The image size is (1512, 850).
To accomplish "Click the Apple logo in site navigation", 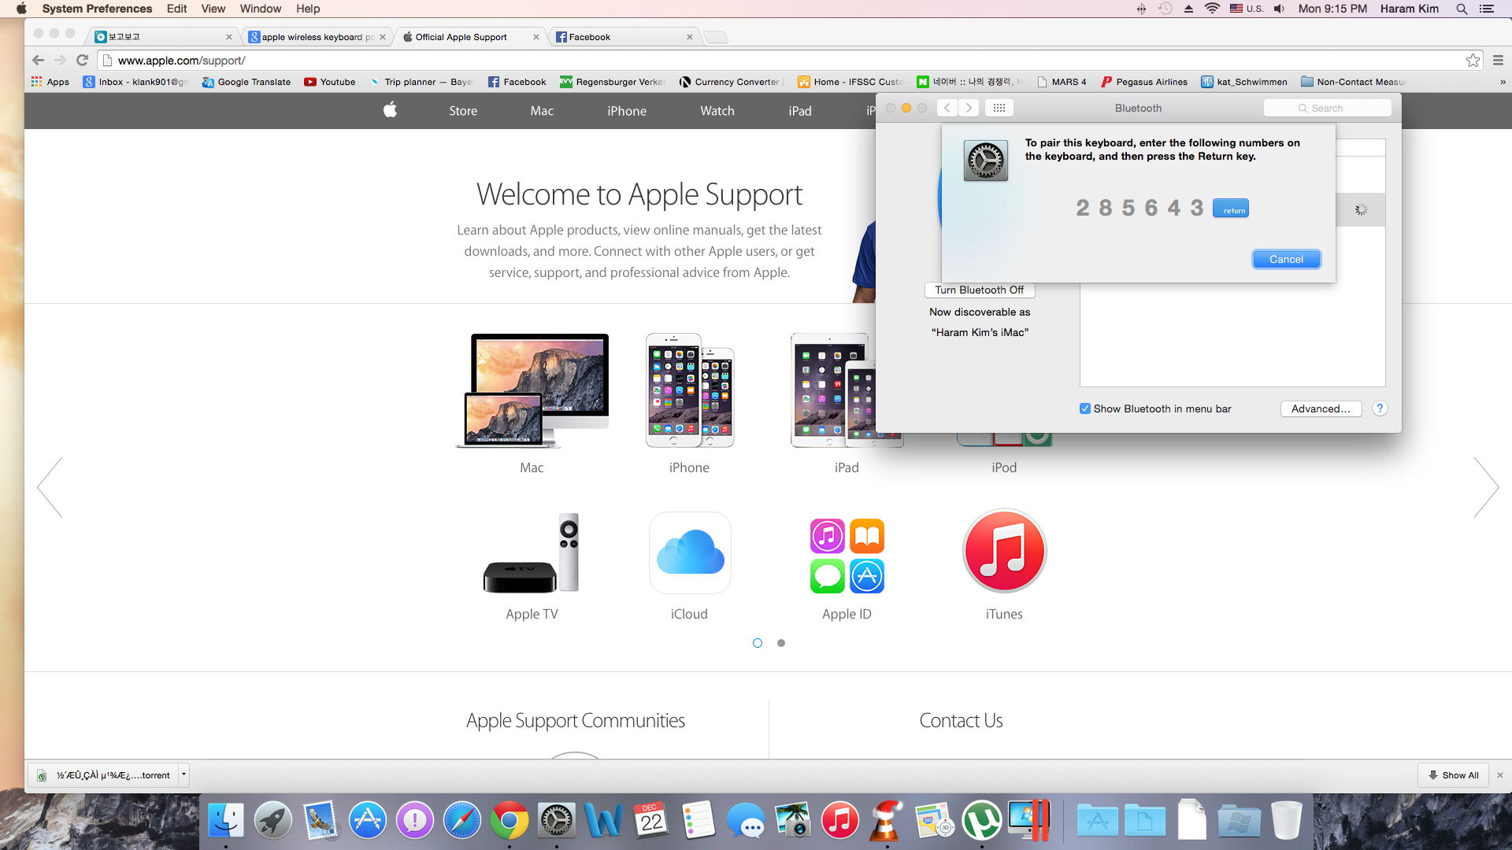I will pos(390,110).
